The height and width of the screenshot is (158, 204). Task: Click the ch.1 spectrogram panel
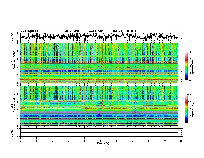[x=99, y=63]
